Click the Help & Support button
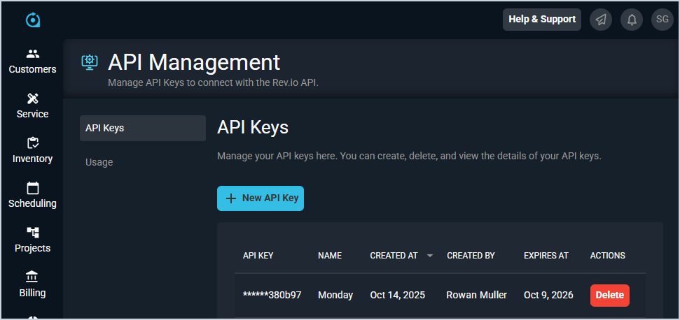The image size is (680, 320). pos(542,20)
